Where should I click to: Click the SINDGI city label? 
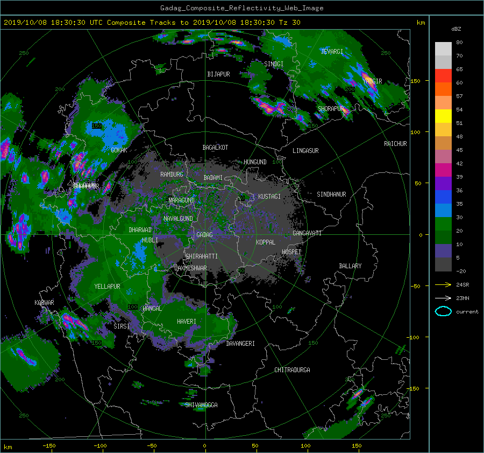[274, 64]
